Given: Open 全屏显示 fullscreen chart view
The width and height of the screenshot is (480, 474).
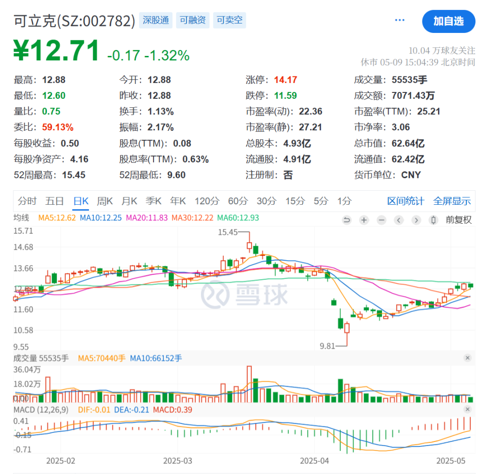Looking at the screenshot, I should tap(452, 201).
